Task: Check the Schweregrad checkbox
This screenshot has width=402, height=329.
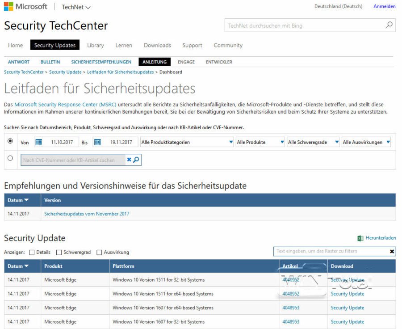Action: point(59,252)
